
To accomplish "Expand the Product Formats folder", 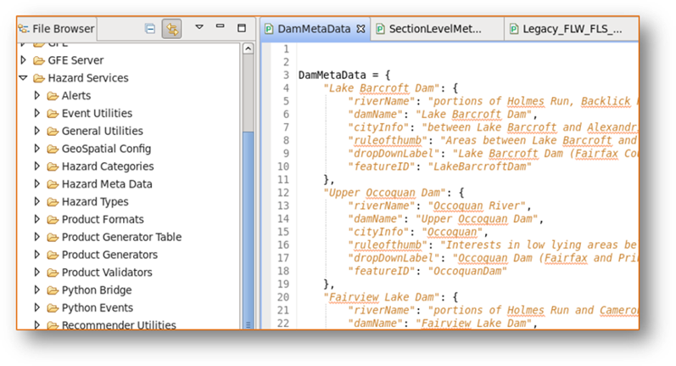I will pos(37,219).
